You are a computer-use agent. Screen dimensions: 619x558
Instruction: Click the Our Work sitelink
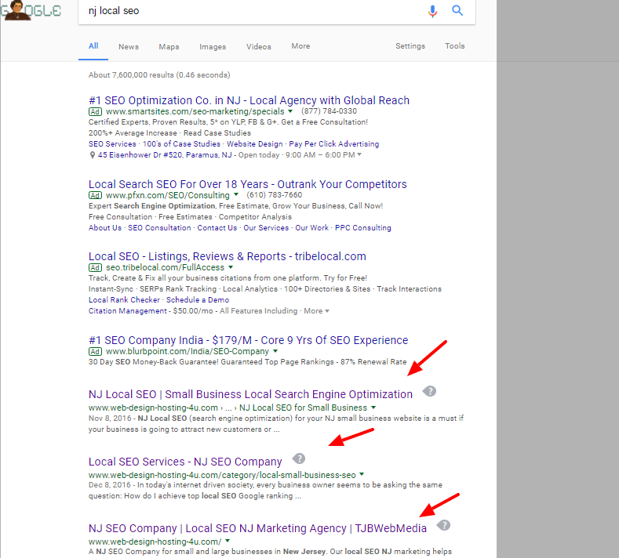click(x=312, y=228)
